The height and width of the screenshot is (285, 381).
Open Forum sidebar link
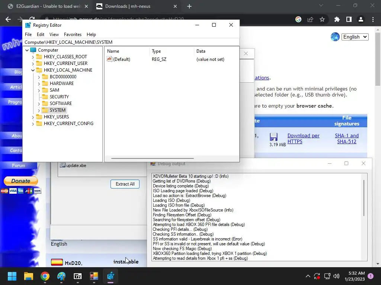click(19, 166)
